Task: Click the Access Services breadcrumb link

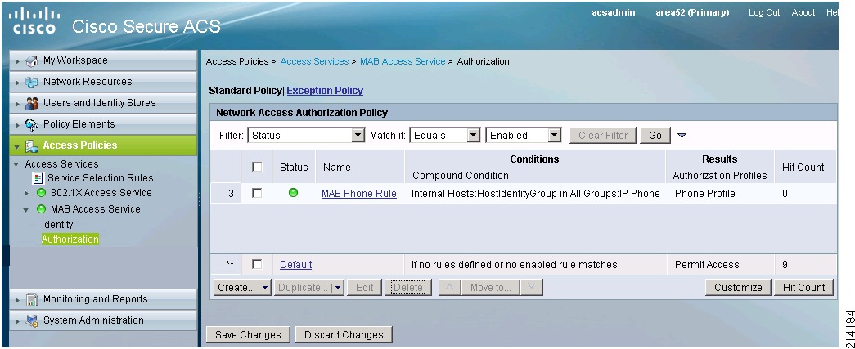Action: [314, 61]
